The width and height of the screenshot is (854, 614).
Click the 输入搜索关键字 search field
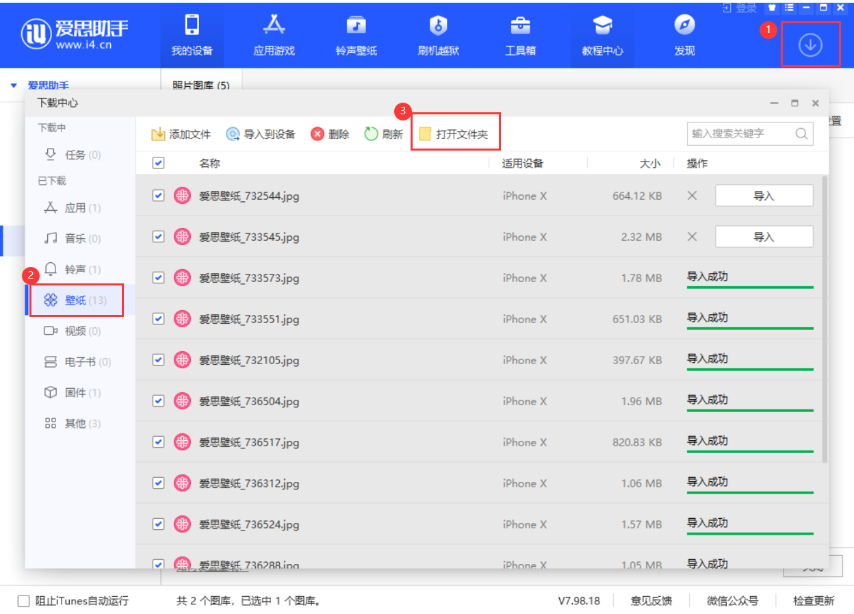(x=740, y=134)
